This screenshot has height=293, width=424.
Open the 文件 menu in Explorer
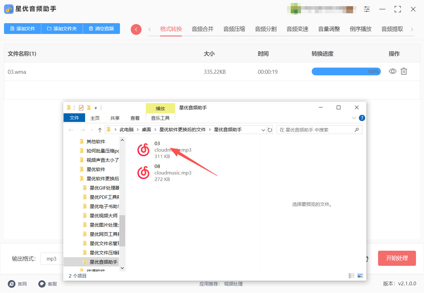coord(74,118)
